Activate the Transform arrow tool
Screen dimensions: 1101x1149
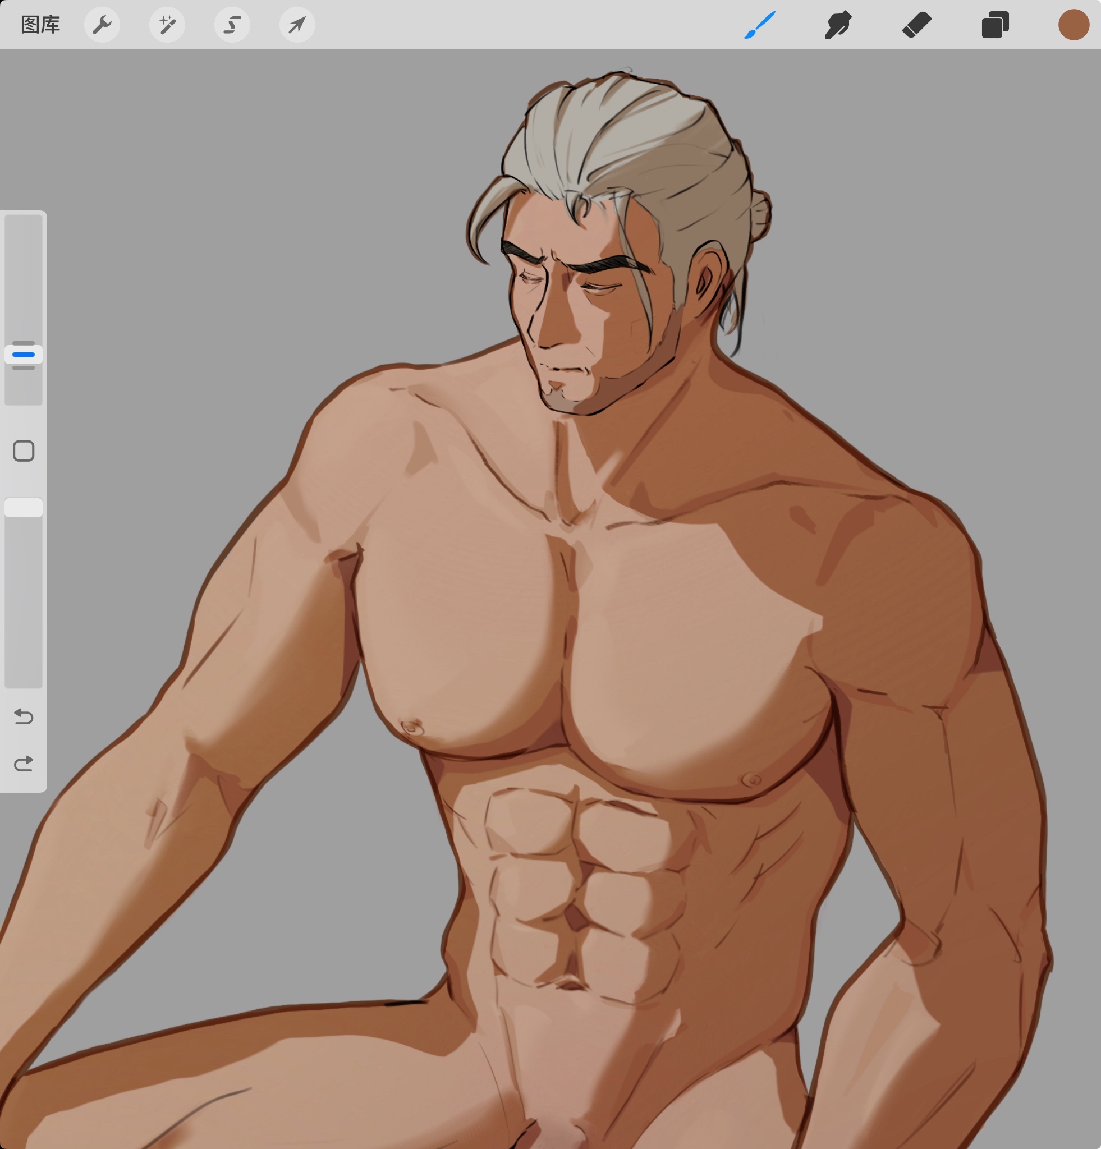297,25
